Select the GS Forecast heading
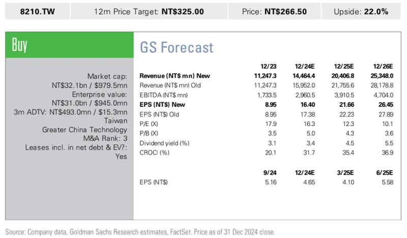Image resolution: width=407 pixels, height=238 pixels. (x=177, y=48)
